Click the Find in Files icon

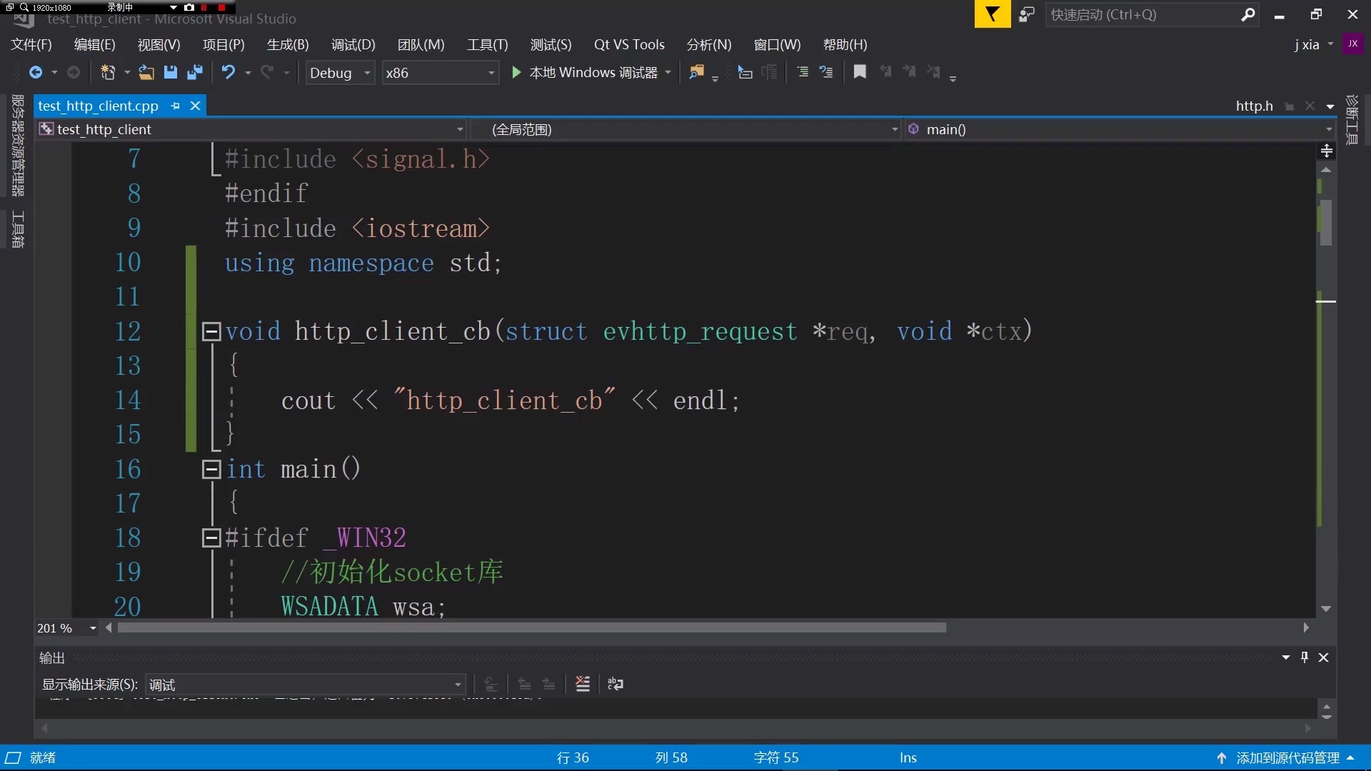(x=696, y=72)
